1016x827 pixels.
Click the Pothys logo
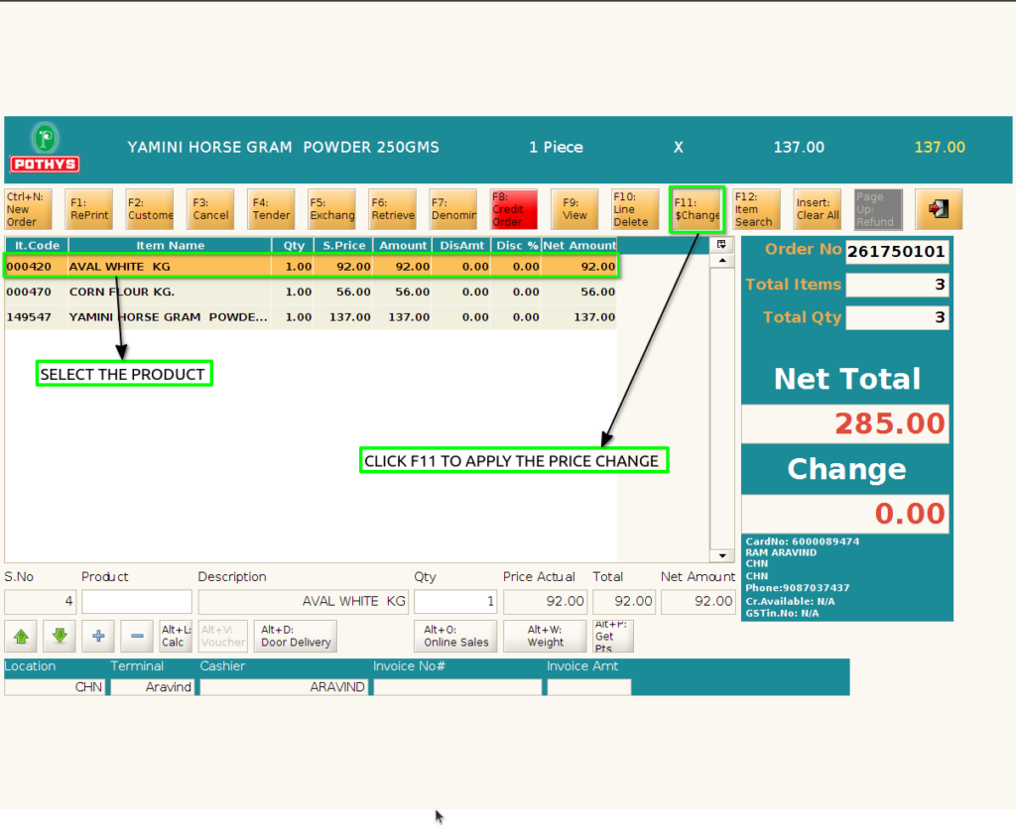(45, 148)
